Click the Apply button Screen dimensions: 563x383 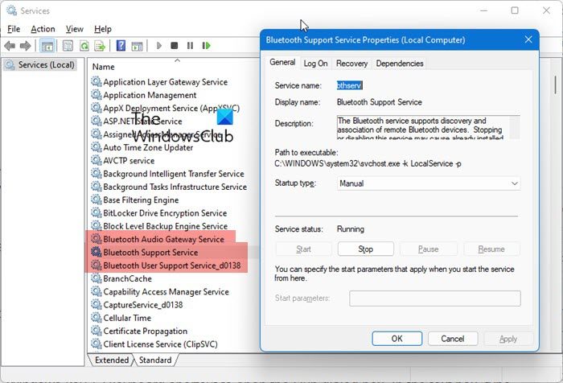point(508,339)
